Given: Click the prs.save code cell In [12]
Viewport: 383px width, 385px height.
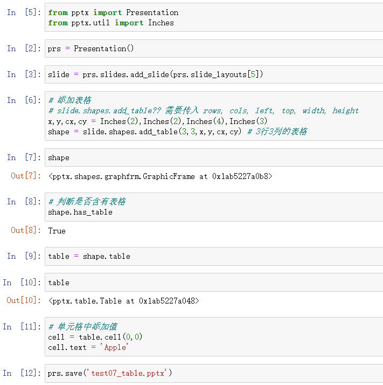Looking at the screenshot, I should [214, 373].
